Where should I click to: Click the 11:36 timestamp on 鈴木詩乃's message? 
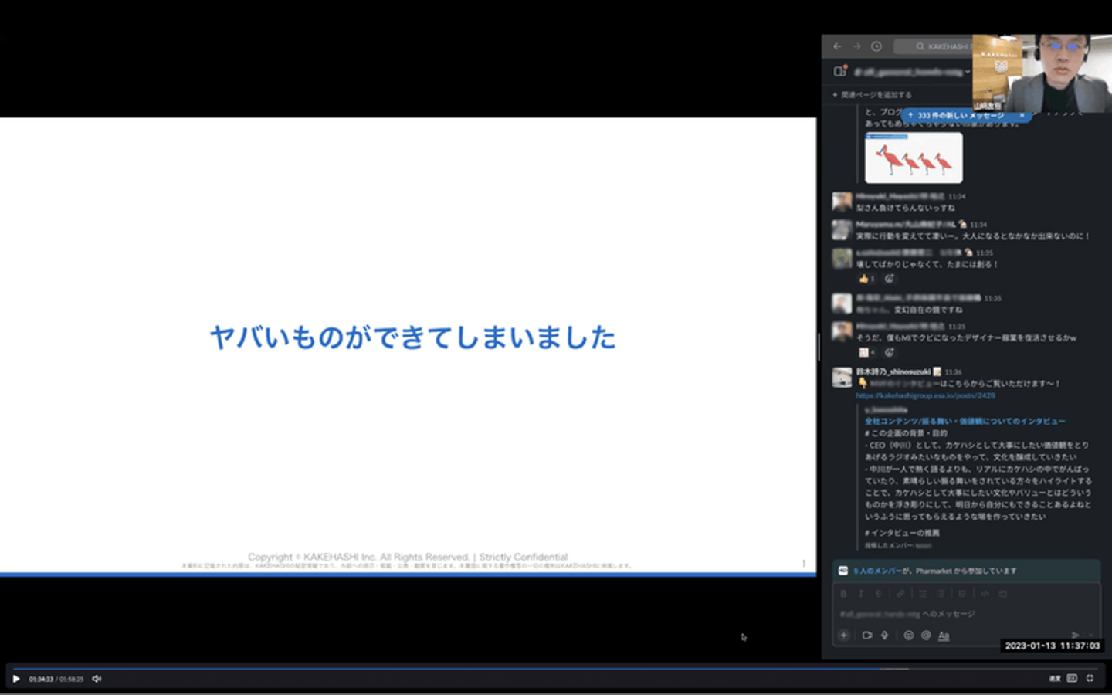coord(954,372)
